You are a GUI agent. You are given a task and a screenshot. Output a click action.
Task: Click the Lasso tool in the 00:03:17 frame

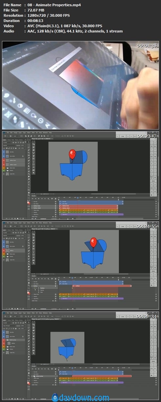[29, 147]
